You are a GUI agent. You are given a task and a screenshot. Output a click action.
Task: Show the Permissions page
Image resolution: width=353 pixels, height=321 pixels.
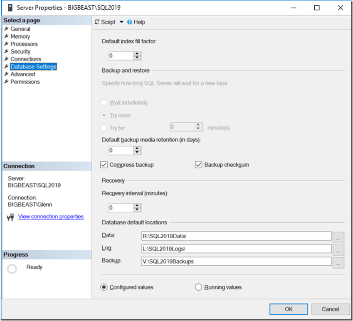(25, 82)
